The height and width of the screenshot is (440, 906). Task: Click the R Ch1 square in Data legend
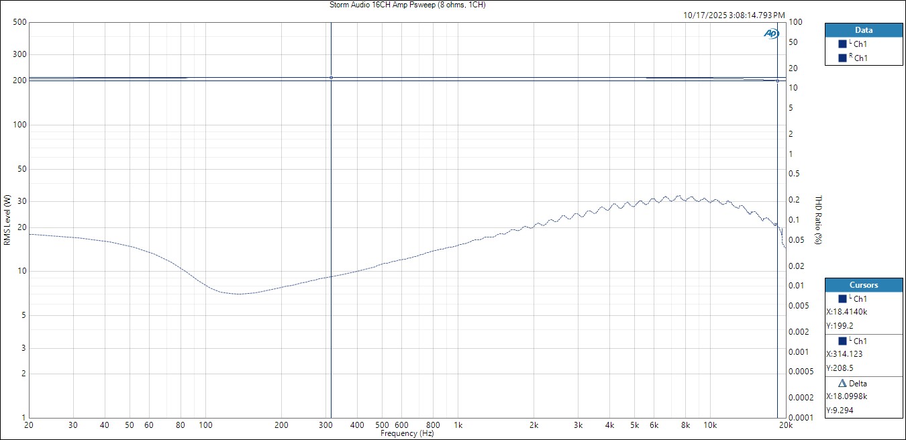pos(842,58)
